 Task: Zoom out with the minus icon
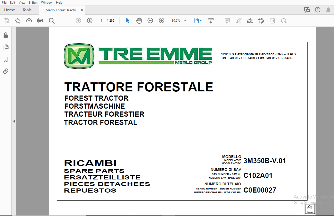[x=150, y=21]
